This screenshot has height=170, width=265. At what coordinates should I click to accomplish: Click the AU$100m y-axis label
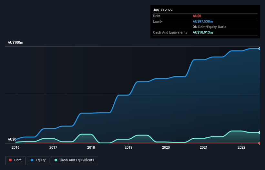(x=15, y=42)
